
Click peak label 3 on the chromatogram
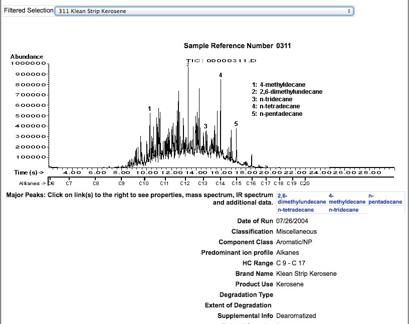[206, 126]
